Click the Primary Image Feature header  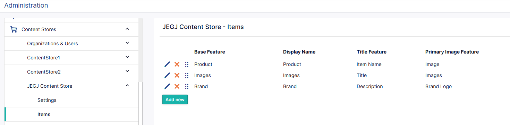pos(452,52)
